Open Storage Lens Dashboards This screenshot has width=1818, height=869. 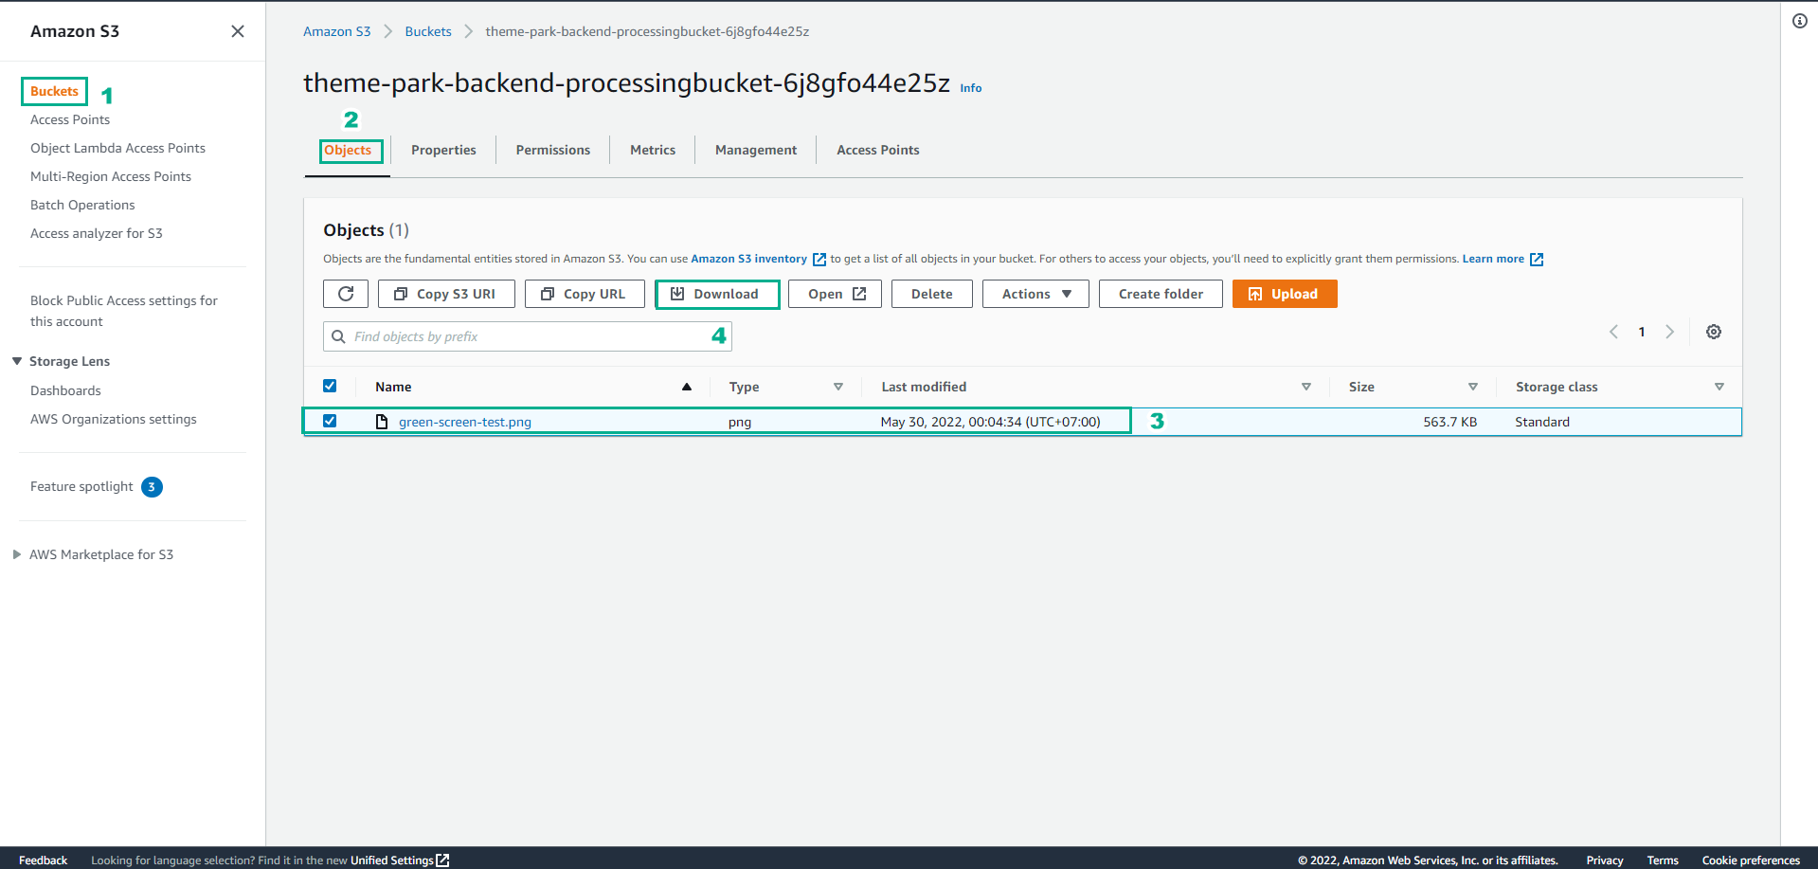click(x=65, y=390)
